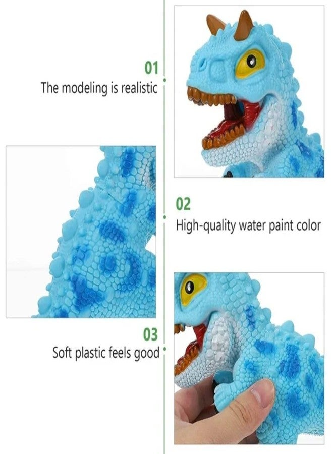This screenshot has height=454, width=333.
Task: Click the green 03 number label
Action: click(150, 334)
